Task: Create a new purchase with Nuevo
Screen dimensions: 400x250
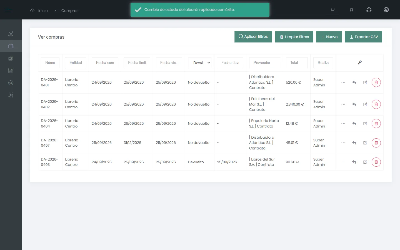Action: (x=329, y=37)
